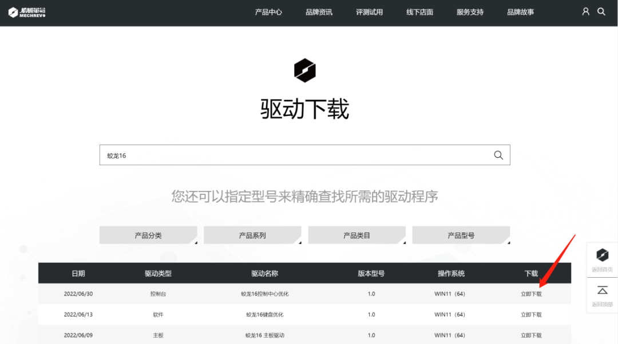Expand the 产品分类 filter dropdown

pos(148,235)
